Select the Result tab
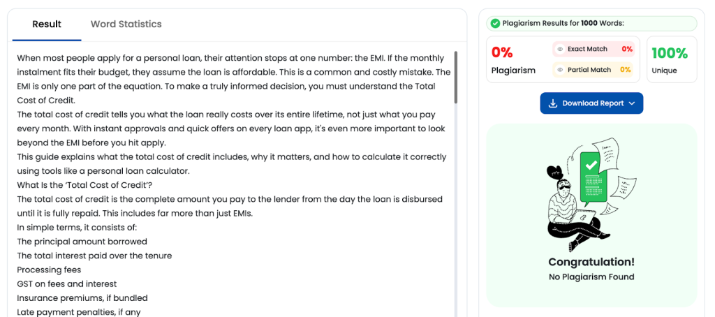The image size is (715, 317). coord(47,24)
